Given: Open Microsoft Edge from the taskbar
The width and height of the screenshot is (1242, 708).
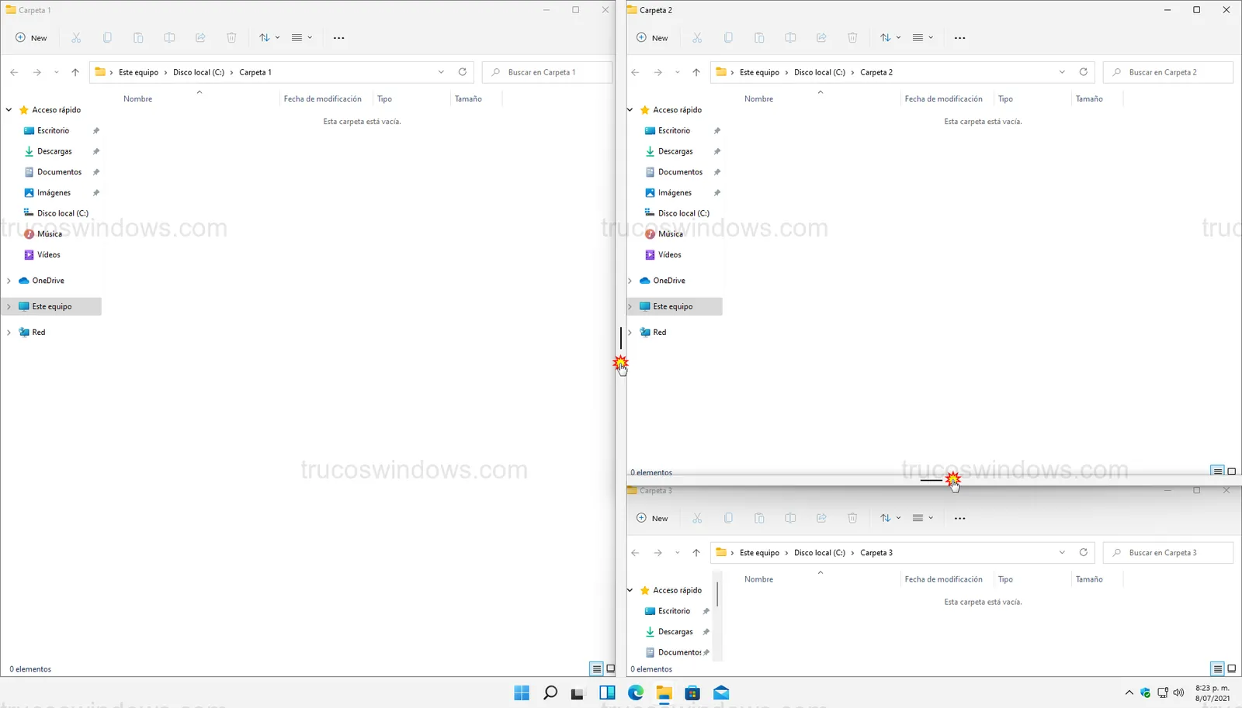Looking at the screenshot, I should coord(636,692).
